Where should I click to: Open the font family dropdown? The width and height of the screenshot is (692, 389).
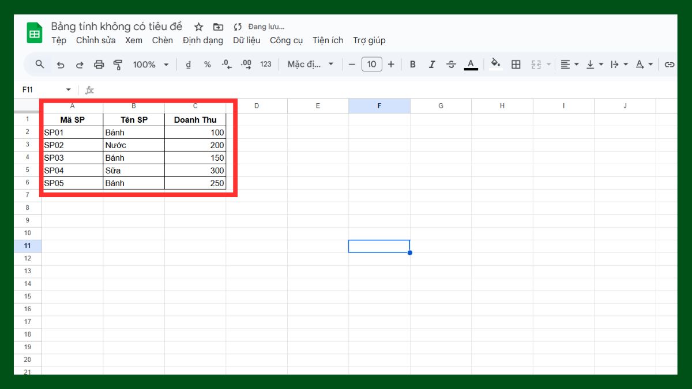(x=311, y=65)
